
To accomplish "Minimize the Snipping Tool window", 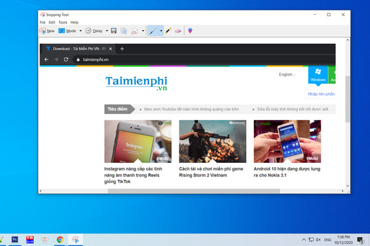I will tap(314, 15).
